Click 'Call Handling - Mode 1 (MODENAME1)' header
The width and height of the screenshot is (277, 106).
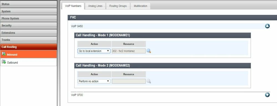162,35
